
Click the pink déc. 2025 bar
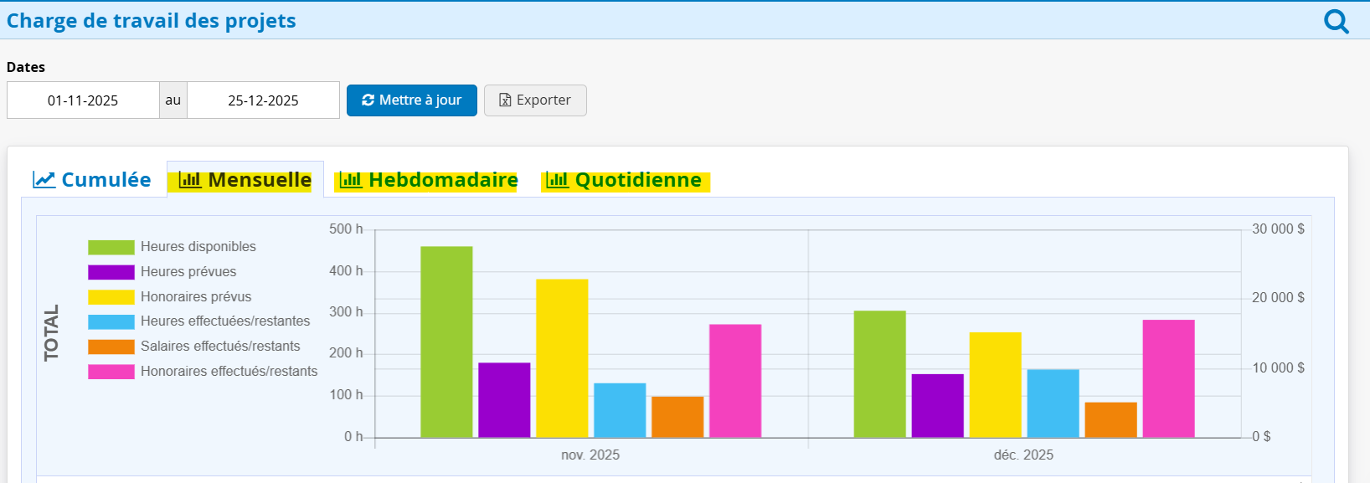pos(1168,378)
